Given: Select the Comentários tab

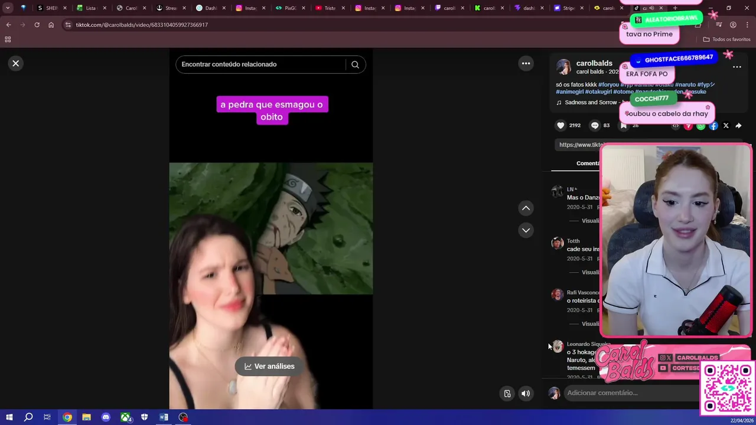Looking at the screenshot, I should pos(588,164).
